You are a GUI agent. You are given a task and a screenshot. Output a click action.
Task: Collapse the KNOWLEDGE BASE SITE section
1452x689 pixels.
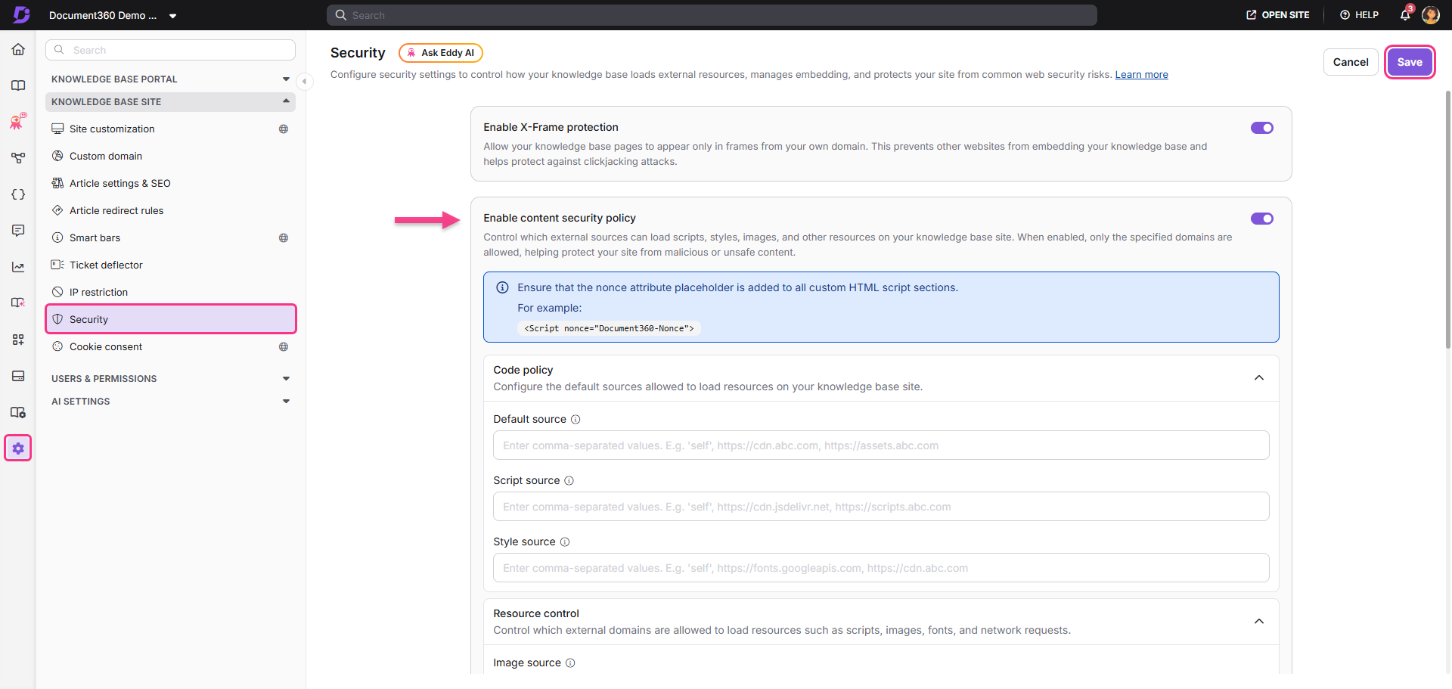click(x=286, y=101)
